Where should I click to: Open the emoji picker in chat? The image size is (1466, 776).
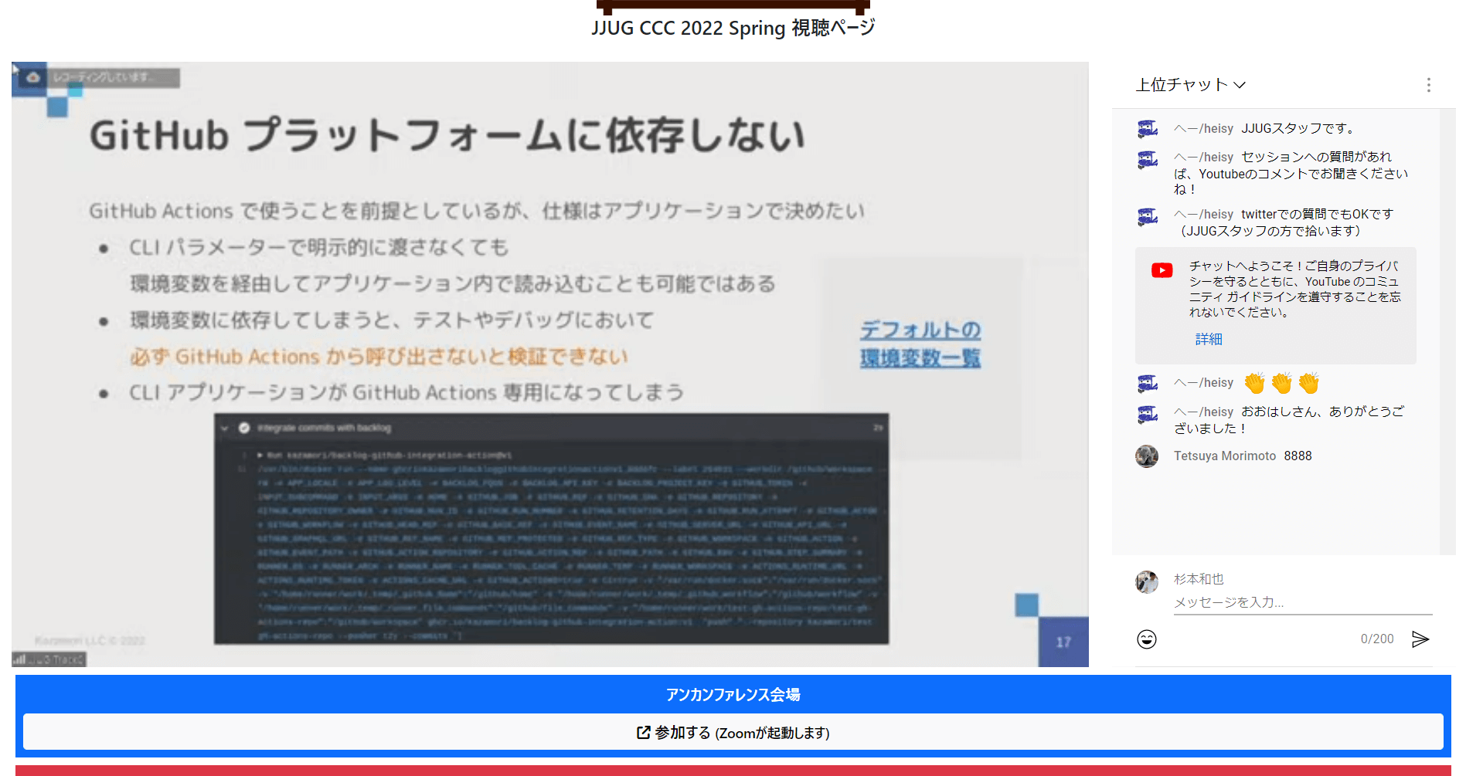[x=1147, y=639]
